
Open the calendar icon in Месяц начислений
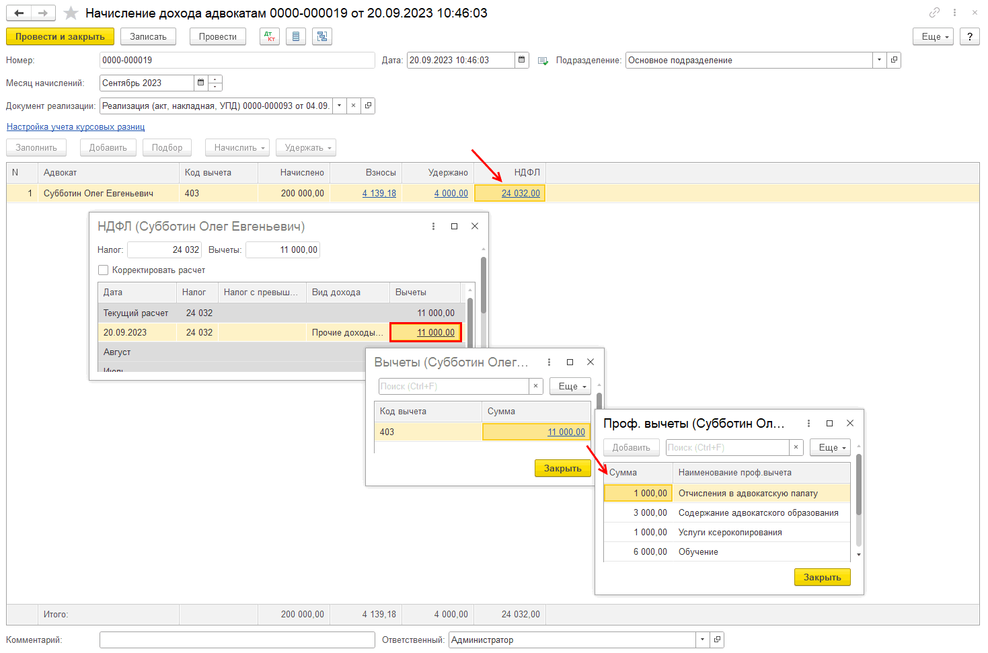pyautogui.click(x=200, y=83)
